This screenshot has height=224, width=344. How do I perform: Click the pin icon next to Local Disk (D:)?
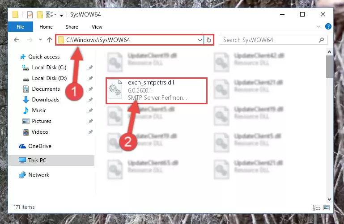[91, 78]
